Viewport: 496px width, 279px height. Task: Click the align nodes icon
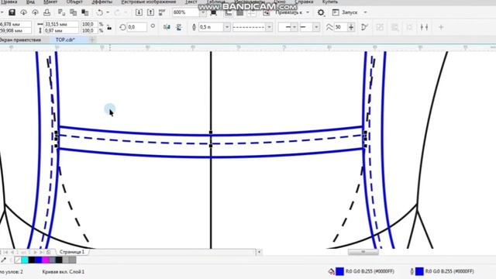(424, 27)
